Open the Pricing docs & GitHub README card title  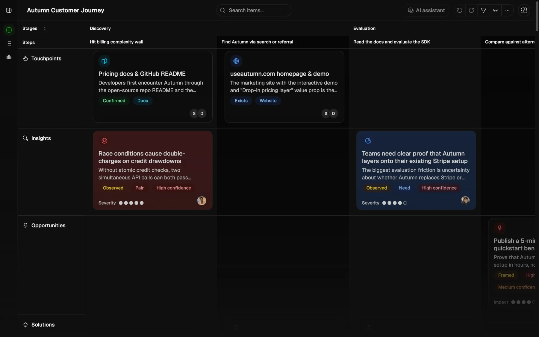(x=142, y=74)
